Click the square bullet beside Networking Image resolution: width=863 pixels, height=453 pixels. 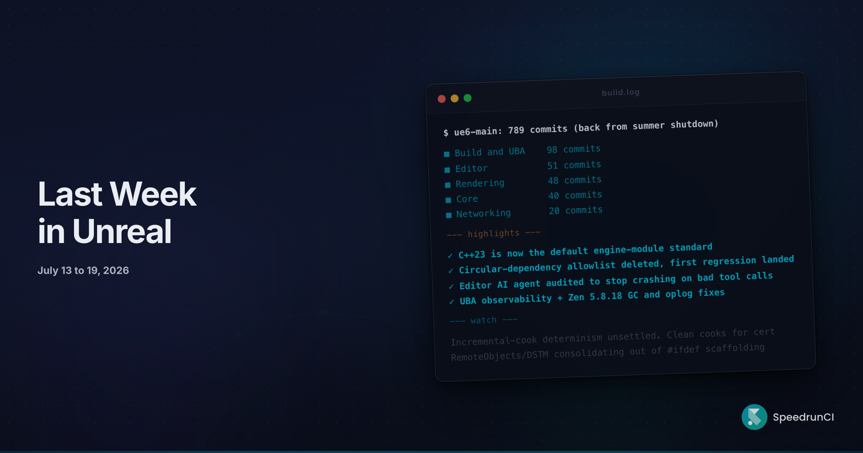tap(449, 215)
